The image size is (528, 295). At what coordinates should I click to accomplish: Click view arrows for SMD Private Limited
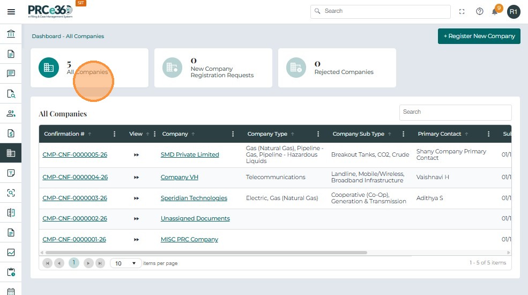[136, 154]
